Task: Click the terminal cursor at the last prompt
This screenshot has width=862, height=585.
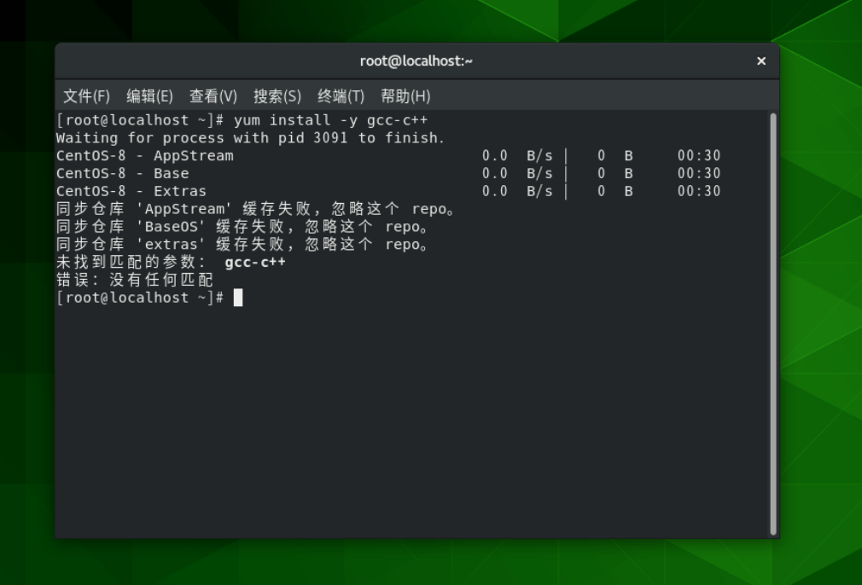Action: point(238,298)
